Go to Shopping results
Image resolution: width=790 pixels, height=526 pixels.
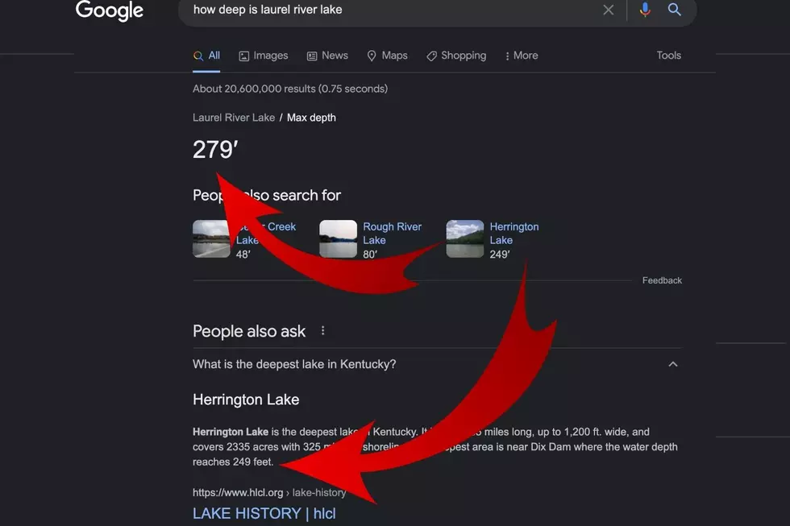coord(456,56)
